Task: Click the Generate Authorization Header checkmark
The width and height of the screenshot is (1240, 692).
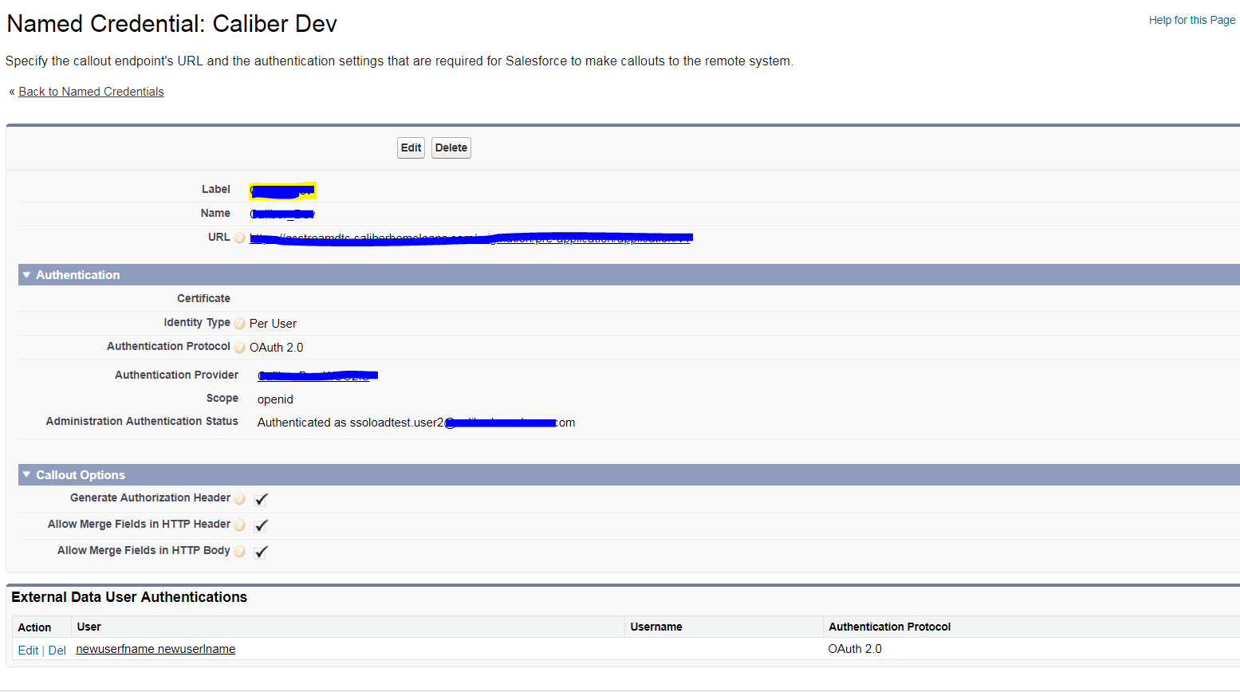Action: pyautogui.click(x=261, y=499)
